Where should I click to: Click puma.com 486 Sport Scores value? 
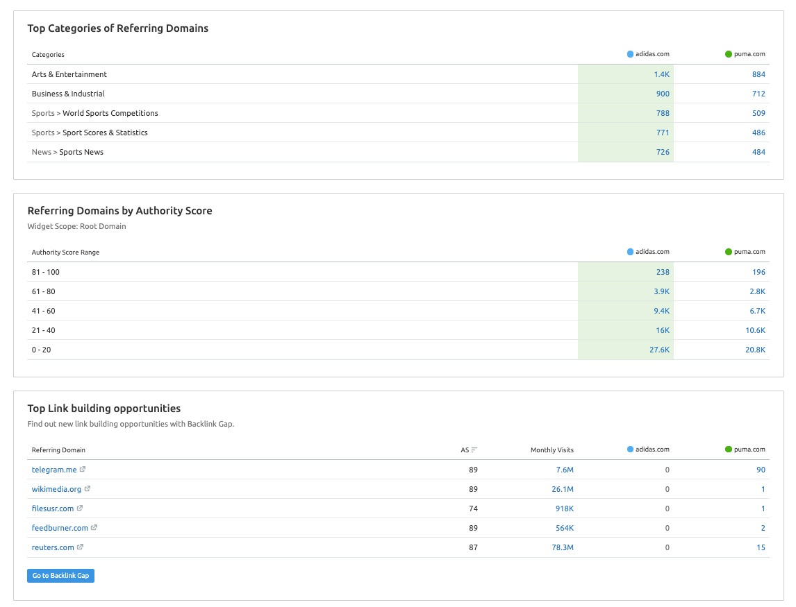tap(758, 132)
